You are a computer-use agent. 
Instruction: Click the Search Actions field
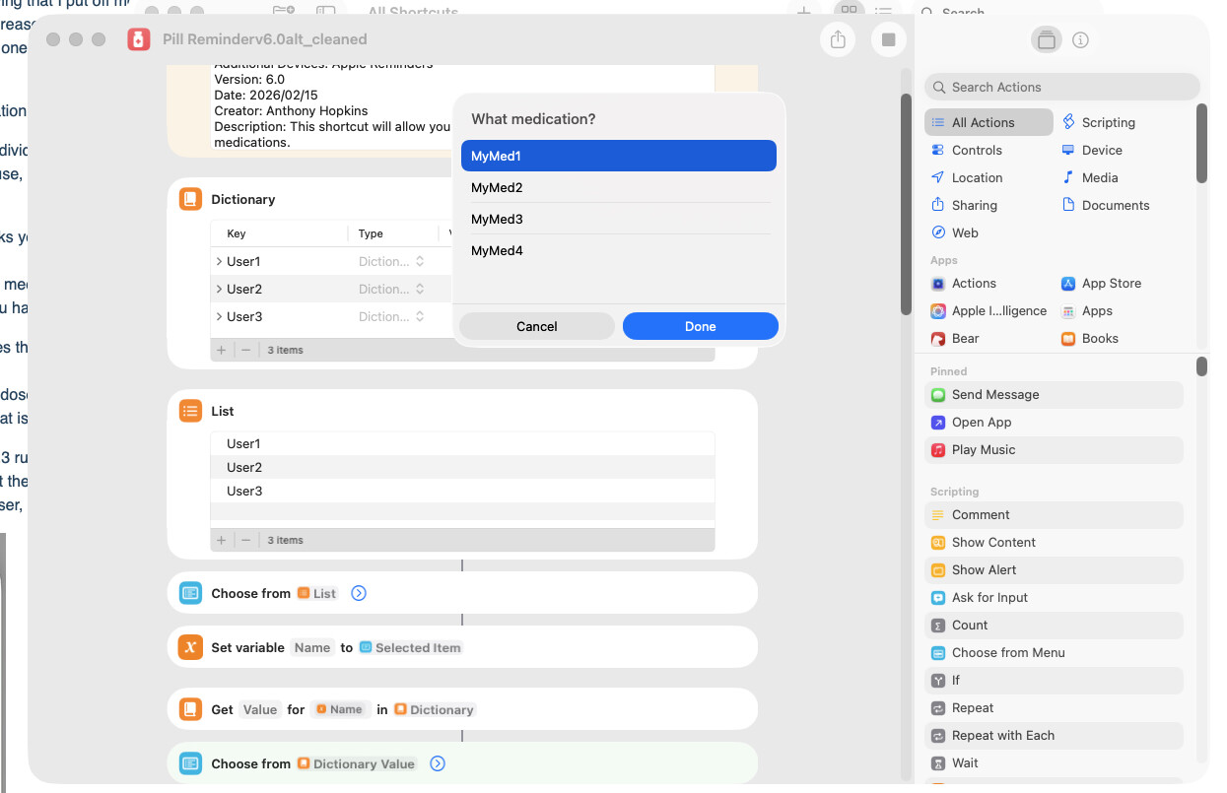pyautogui.click(x=1062, y=88)
